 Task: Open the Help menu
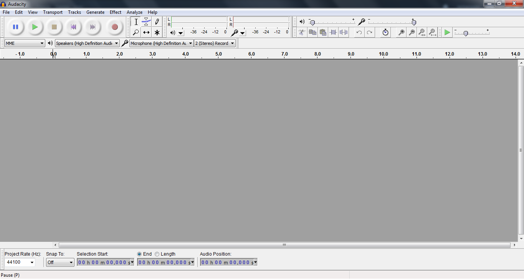pyautogui.click(x=152, y=12)
